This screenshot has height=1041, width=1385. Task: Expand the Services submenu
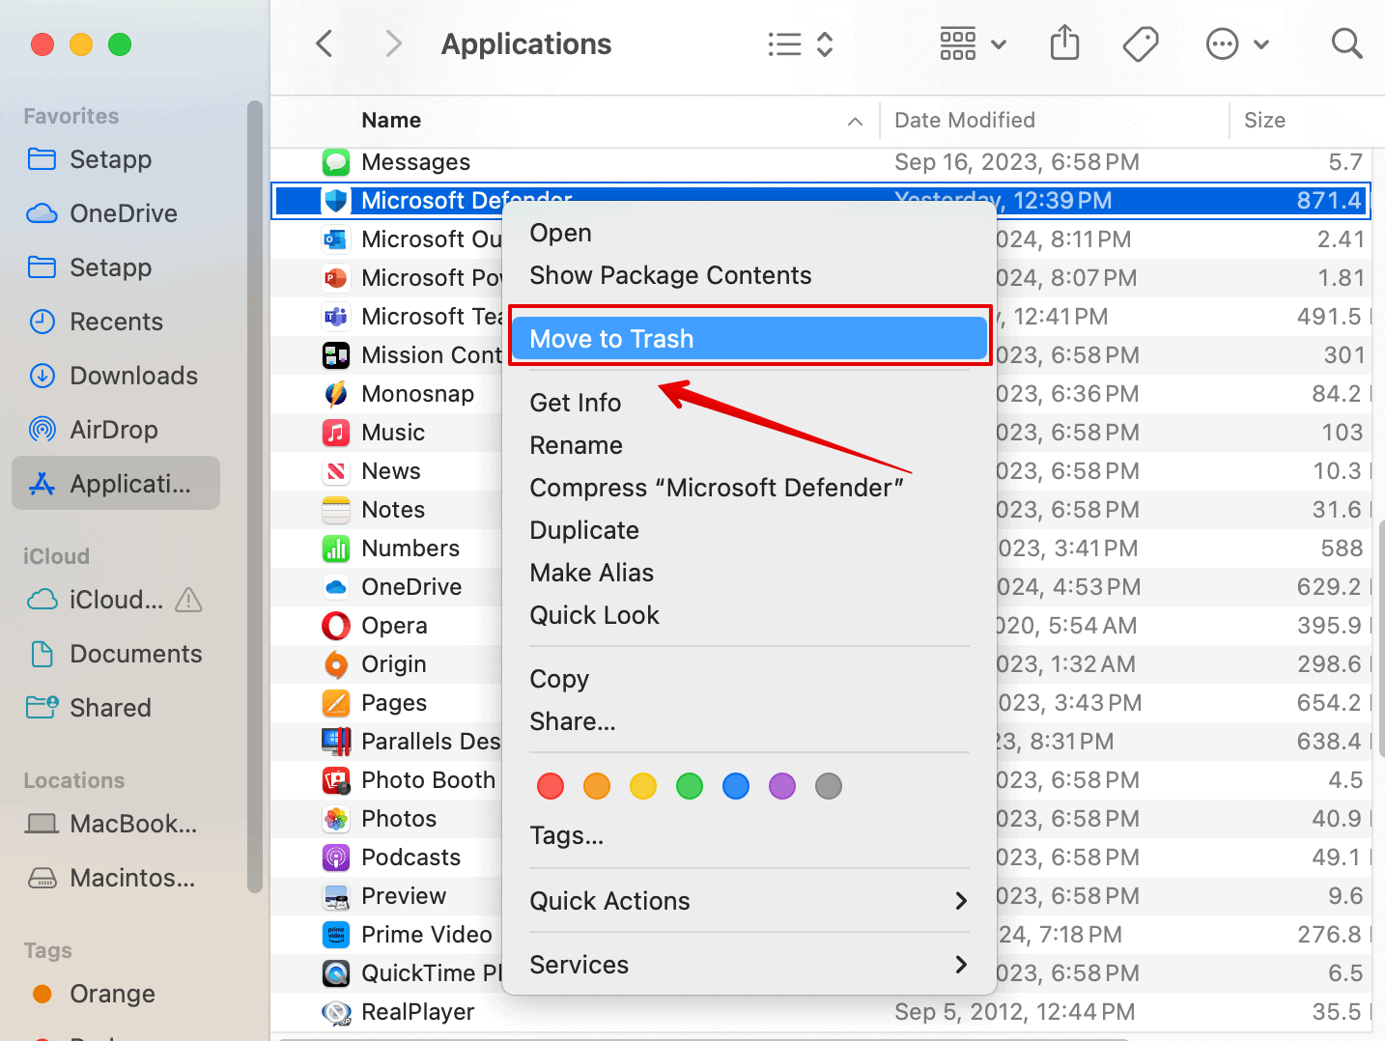749,965
